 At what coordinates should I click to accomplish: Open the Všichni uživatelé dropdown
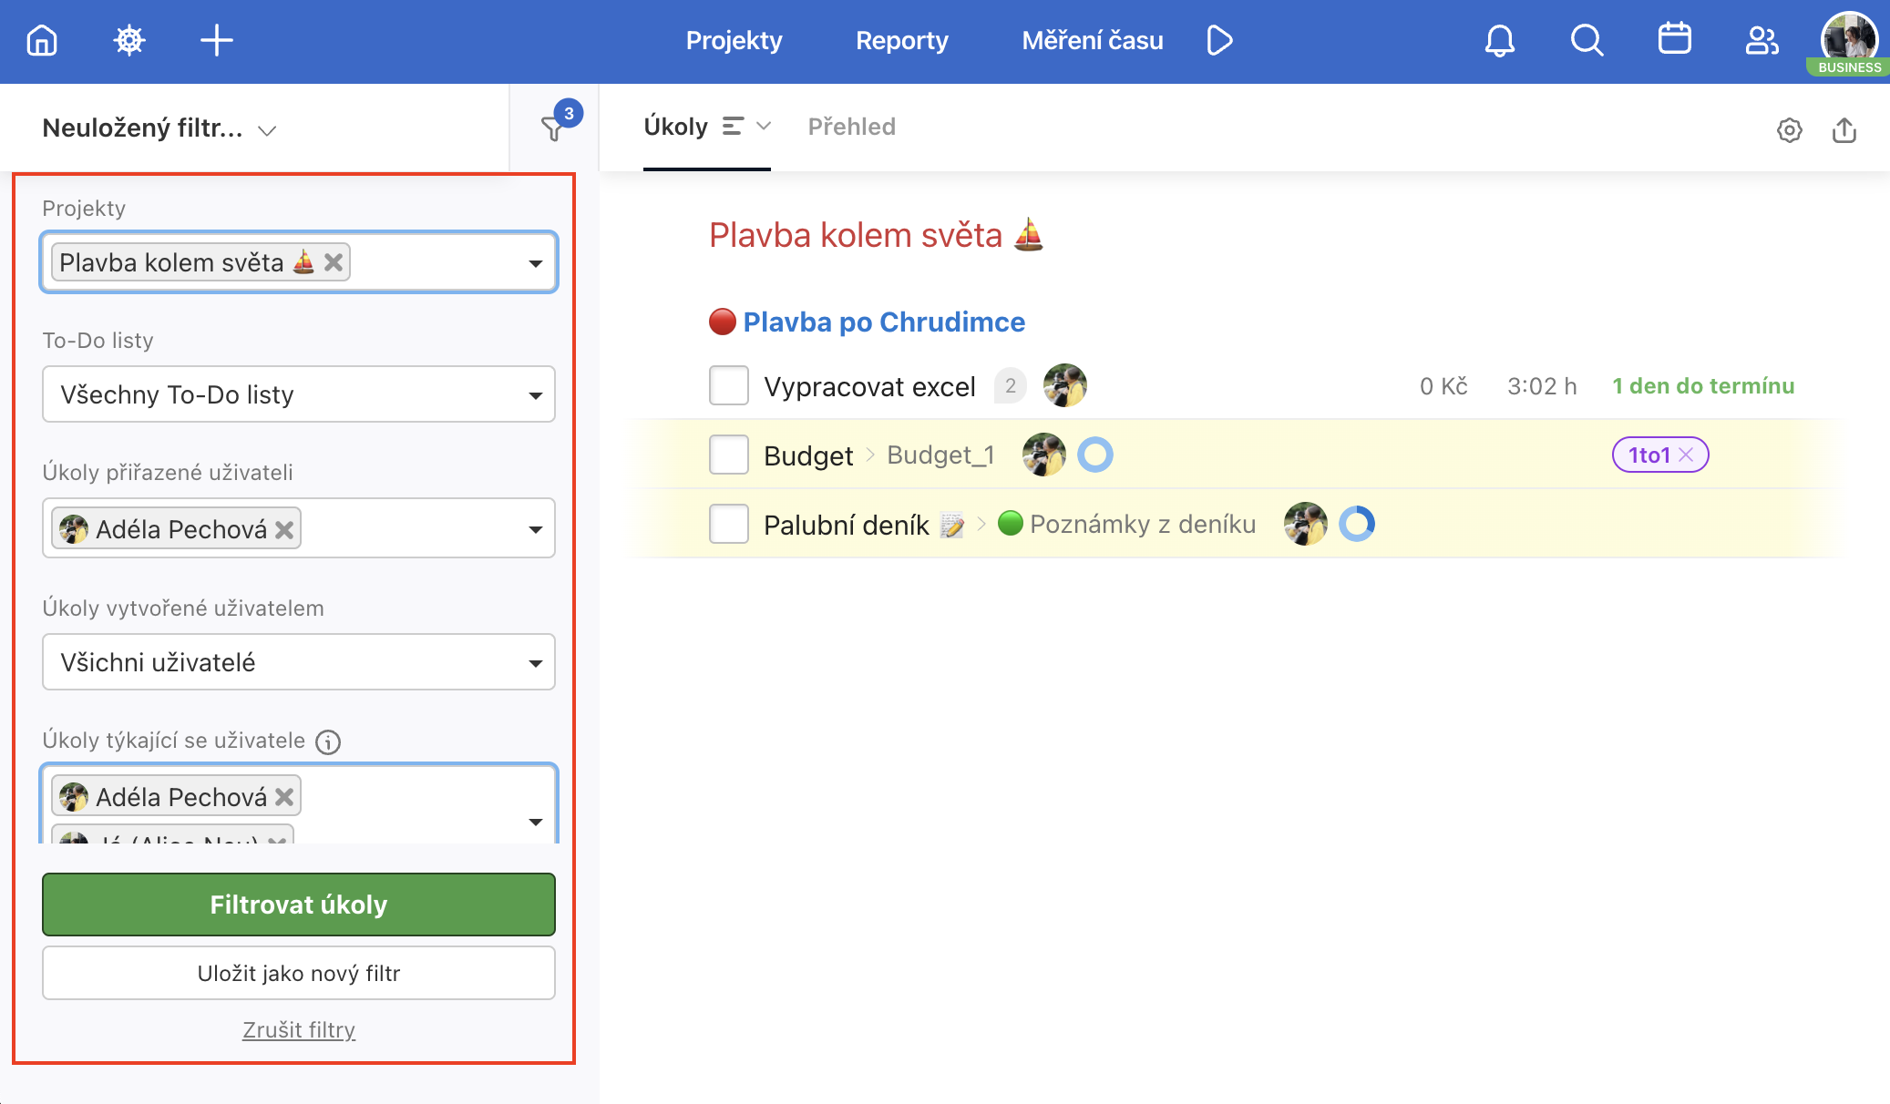click(299, 662)
